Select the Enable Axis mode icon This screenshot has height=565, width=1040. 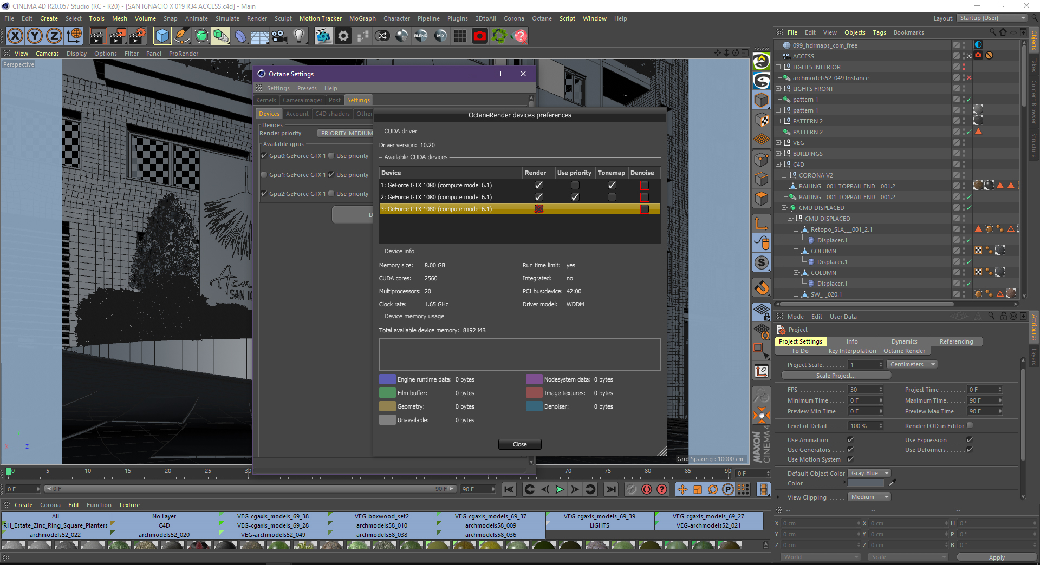(x=762, y=223)
